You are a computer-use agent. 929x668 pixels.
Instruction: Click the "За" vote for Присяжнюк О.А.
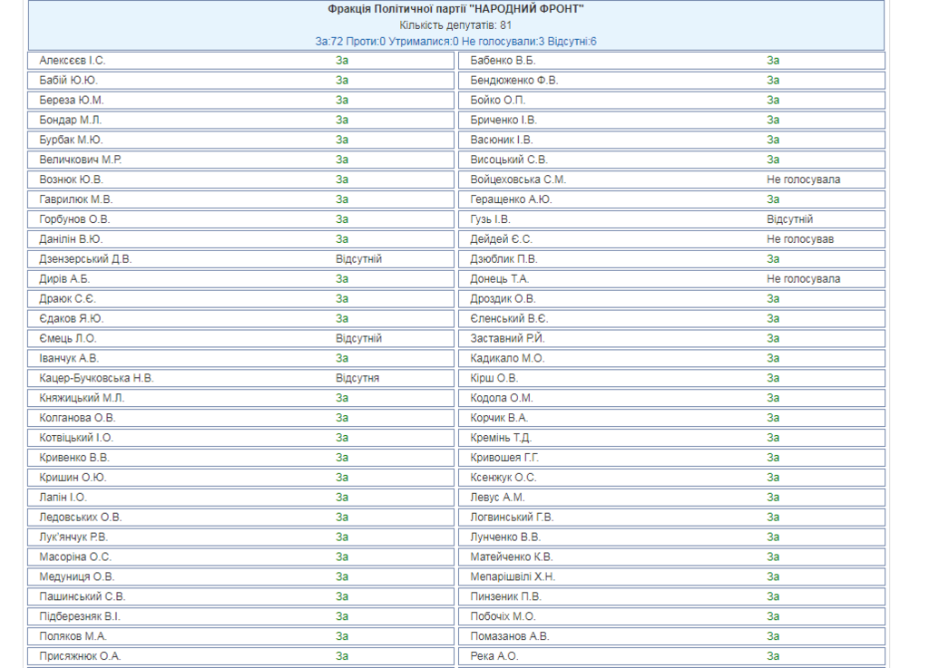click(x=342, y=656)
